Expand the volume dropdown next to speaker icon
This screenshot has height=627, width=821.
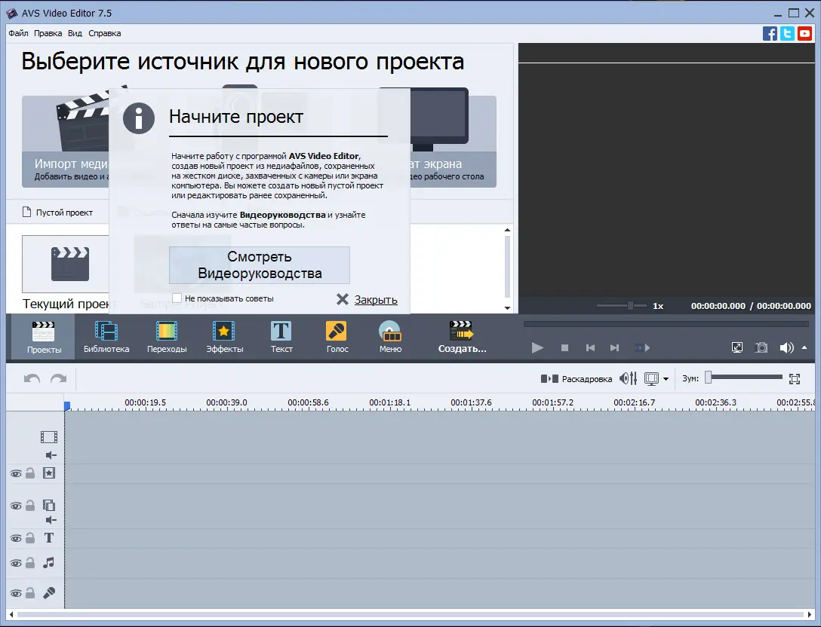803,347
